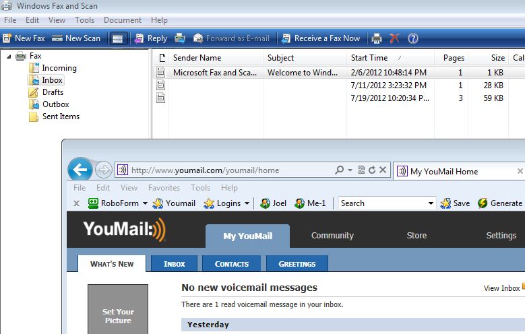Click the document icon column header
The width and height of the screenshot is (525, 334).
coord(162,58)
